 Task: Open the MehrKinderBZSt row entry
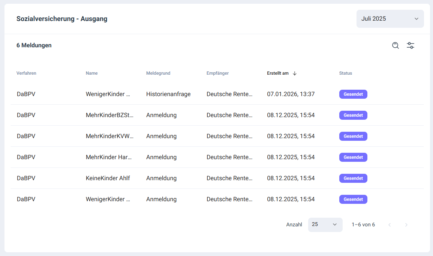109,115
